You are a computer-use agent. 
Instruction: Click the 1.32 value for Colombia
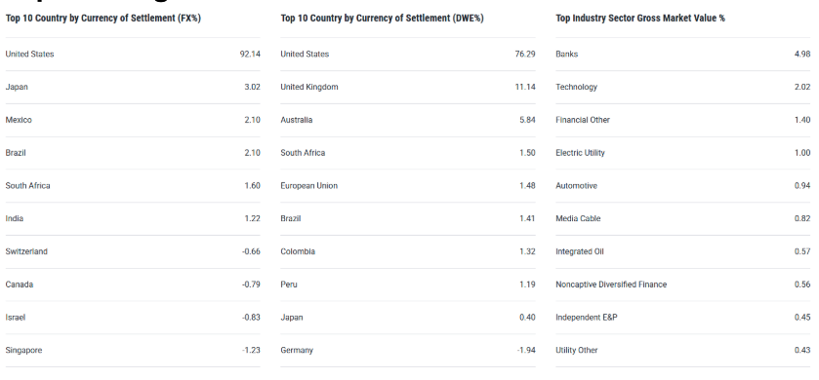[x=527, y=251]
